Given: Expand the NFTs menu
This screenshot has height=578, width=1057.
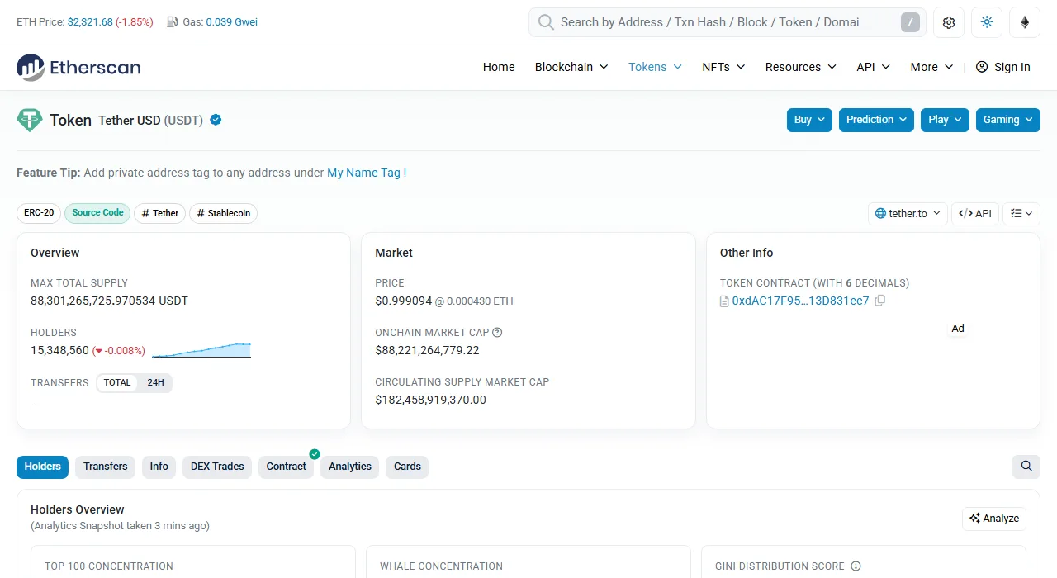Looking at the screenshot, I should coord(723,67).
